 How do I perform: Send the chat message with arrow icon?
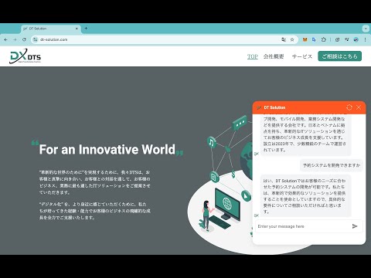point(355,226)
